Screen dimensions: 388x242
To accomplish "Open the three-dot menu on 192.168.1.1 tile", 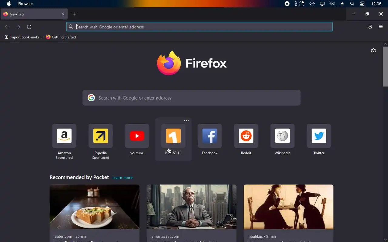I will pyautogui.click(x=186, y=121).
